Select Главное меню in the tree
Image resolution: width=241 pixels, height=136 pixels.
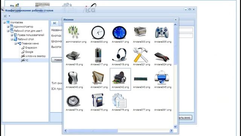click(x=30, y=43)
